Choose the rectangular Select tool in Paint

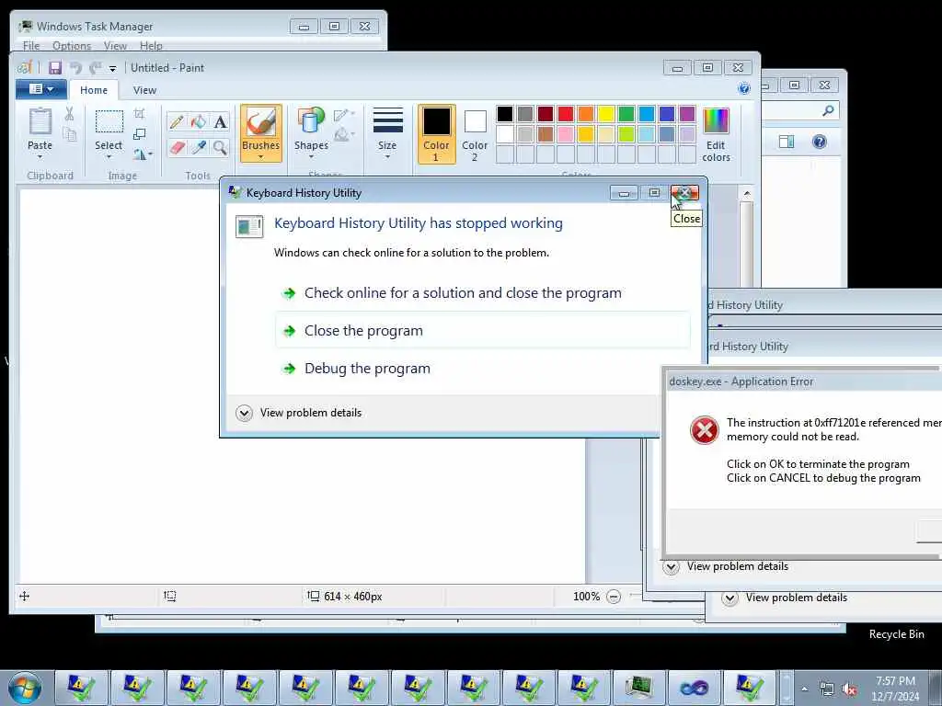(109, 122)
